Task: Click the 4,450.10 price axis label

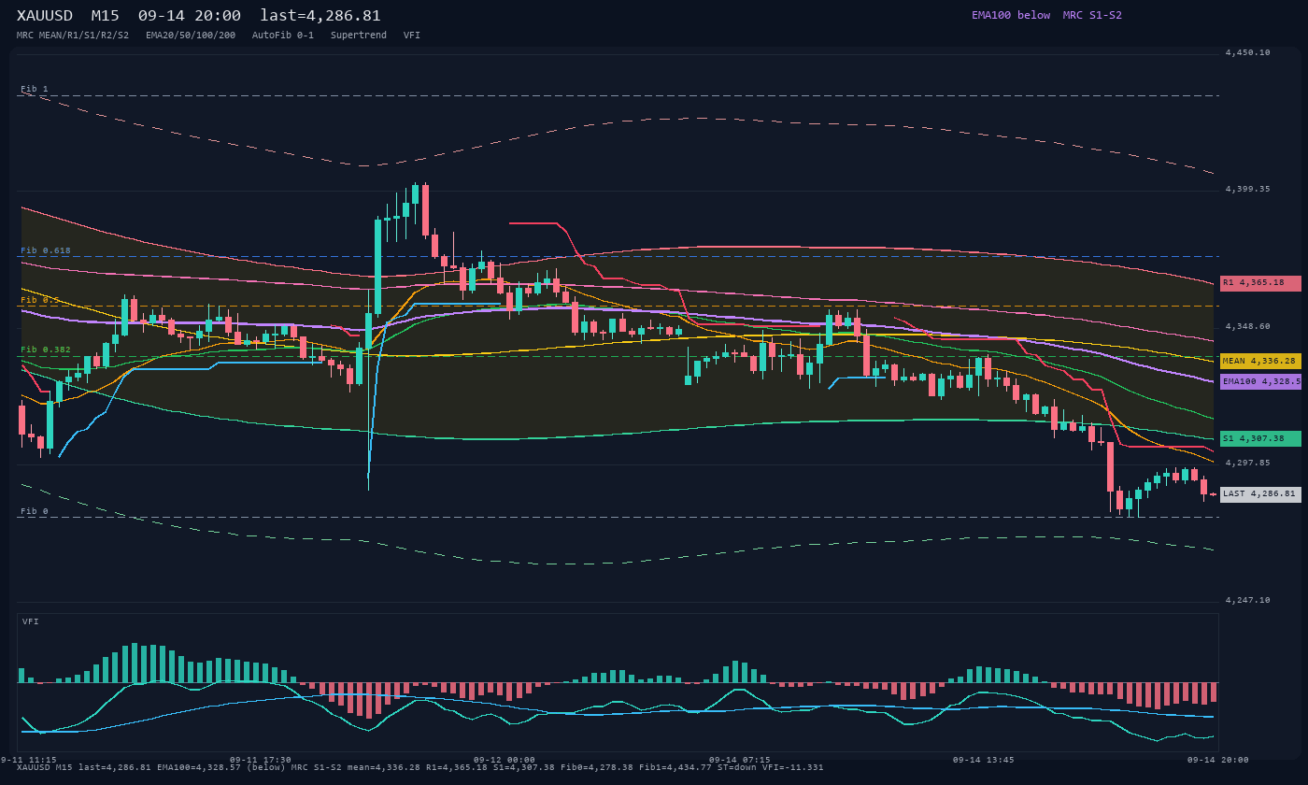Action: coord(1248,53)
